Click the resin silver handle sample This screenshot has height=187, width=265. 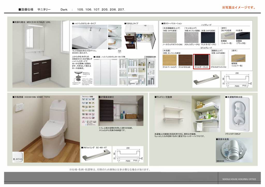[x=238, y=58]
